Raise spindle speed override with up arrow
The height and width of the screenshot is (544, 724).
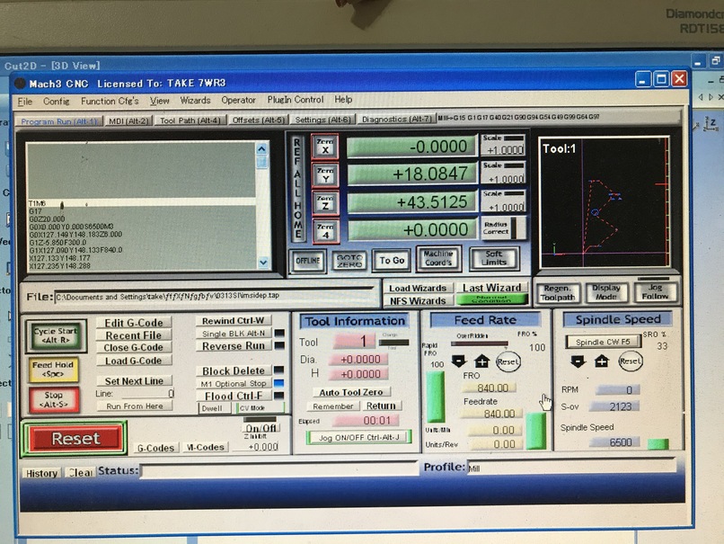click(601, 361)
